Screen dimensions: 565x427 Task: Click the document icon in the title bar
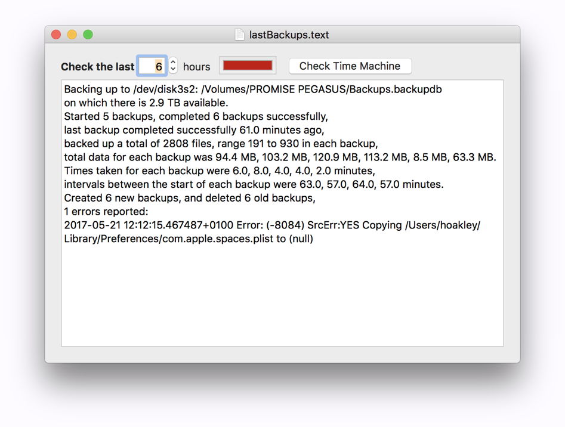click(239, 35)
